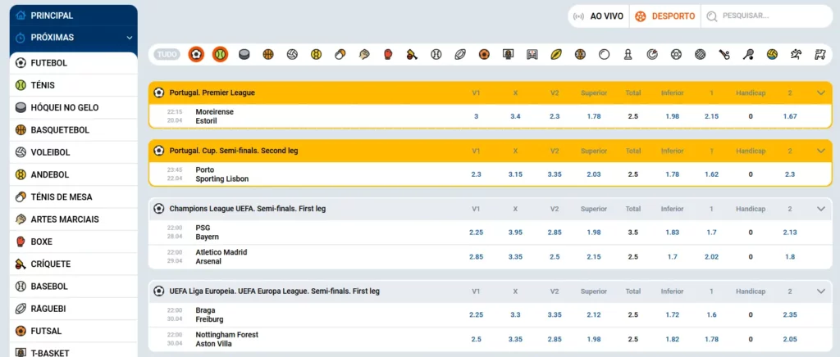
Task: Open the Braga vs Freiburg match
Action: pyautogui.click(x=209, y=314)
